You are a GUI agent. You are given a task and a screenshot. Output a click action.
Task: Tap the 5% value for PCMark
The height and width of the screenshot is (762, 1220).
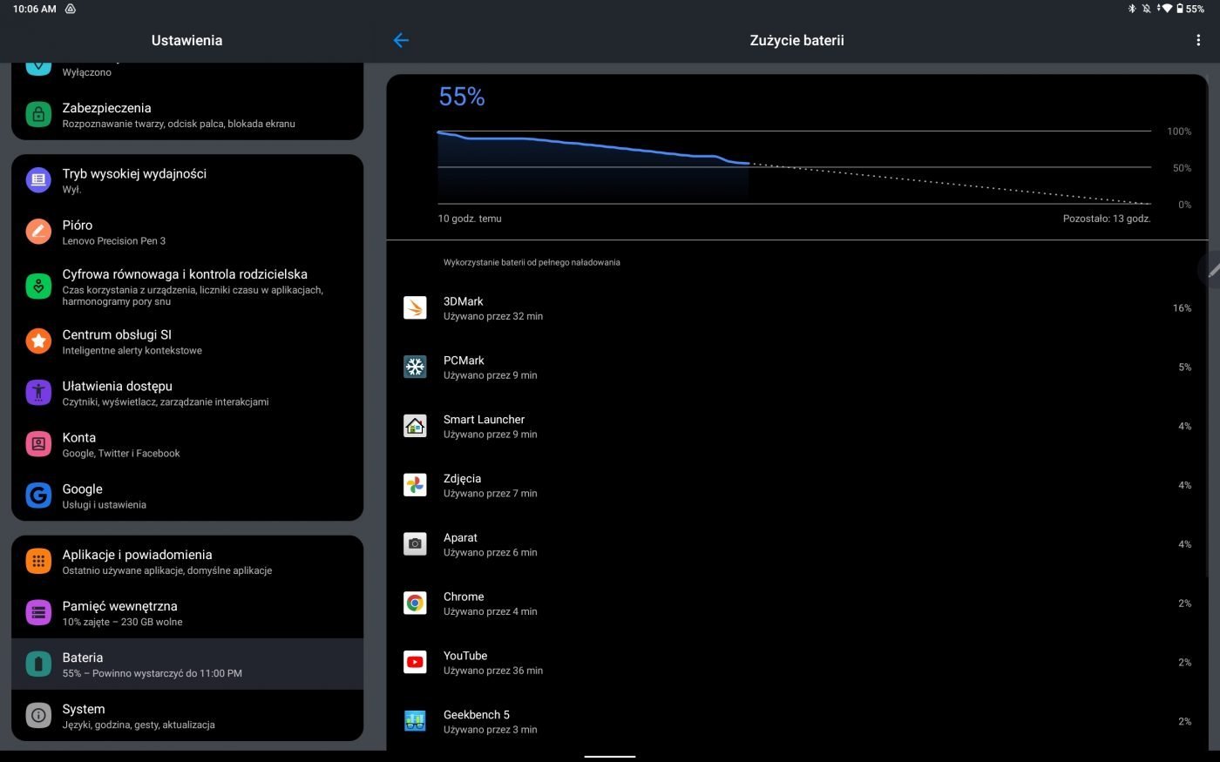(x=1184, y=367)
